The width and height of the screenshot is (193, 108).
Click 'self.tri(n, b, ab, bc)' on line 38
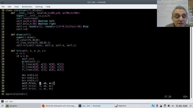37,86
